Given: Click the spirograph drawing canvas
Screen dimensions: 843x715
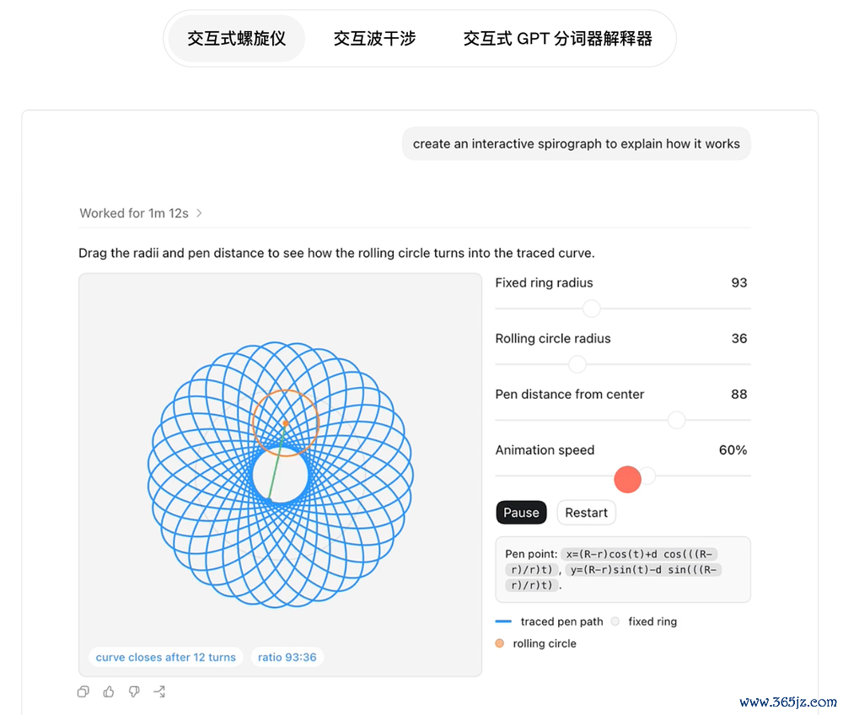Looking at the screenshot, I should (x=280, y=475).
